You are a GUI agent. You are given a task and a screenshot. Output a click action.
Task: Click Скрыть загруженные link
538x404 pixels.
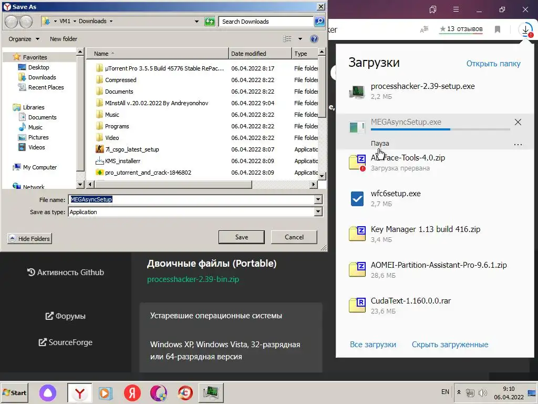450,345
